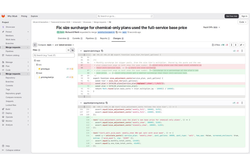Viewport: 250px width, 167px height.
Task: Expand lines above in pricing.test.js diff
Action: point(84,107)
